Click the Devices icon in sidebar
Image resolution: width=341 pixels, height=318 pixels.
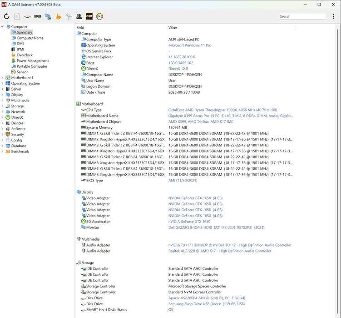click(8, 123)
